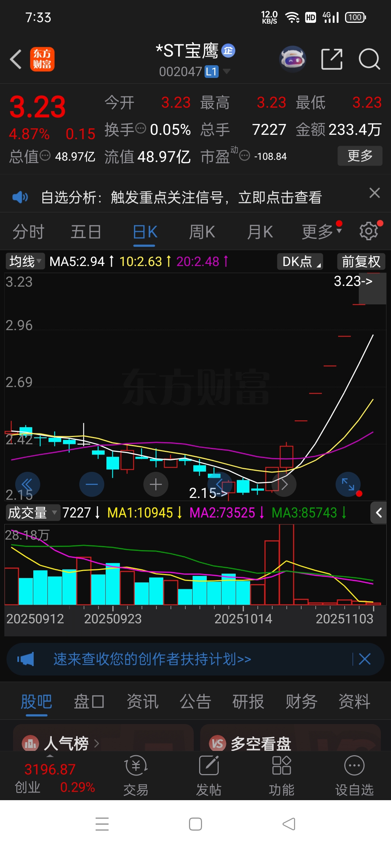Tap the info icon next to 换手
The width and height of the screenshot is (391, 848).
pyautogui.click(x=140, y=128)
